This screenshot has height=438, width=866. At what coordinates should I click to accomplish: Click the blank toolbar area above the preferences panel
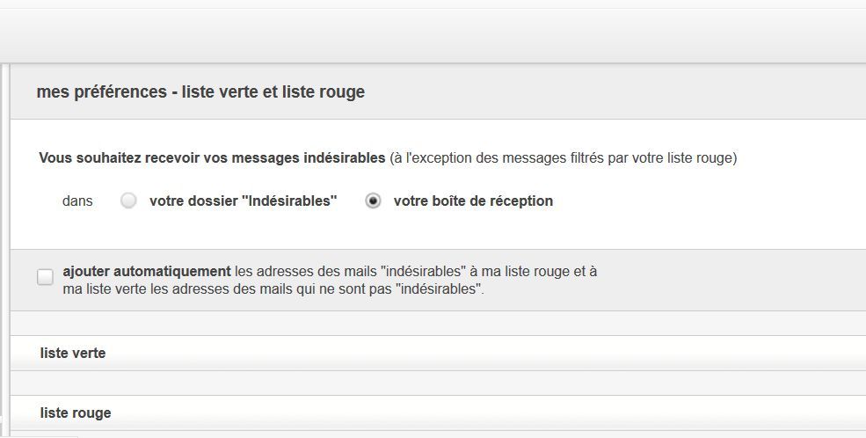point(433,35)
